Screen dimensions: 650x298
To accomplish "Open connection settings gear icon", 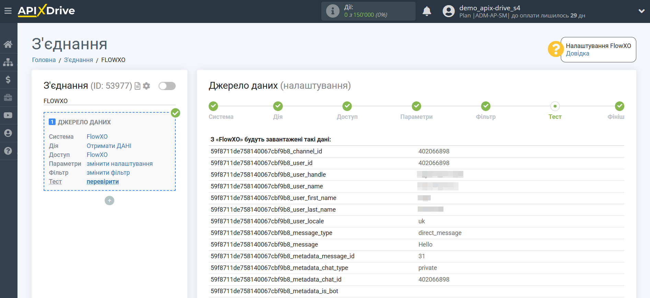I will click(147, 86).
